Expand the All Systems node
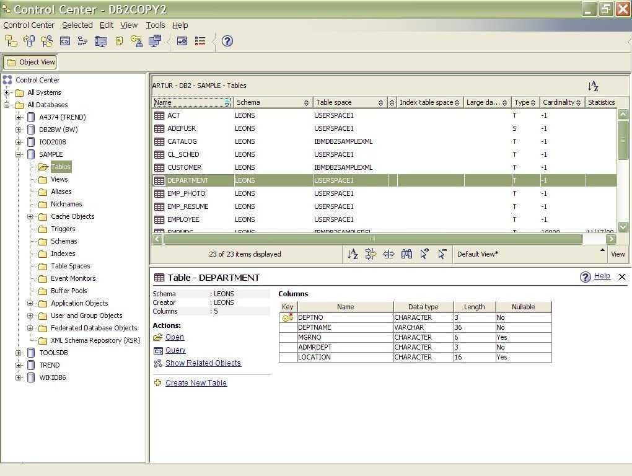The image size is (632, 476). click(6, 93)
